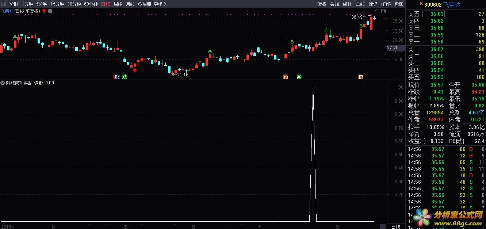Screen dimensions: 486x229
Task: Select the 30分钟 period tab
Action: [x=74, y=4]
